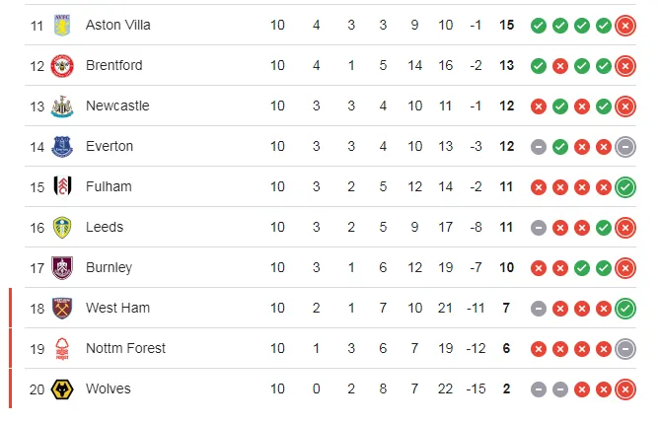
Task: Click the Wolves club crest
Action: pos(63,388)
